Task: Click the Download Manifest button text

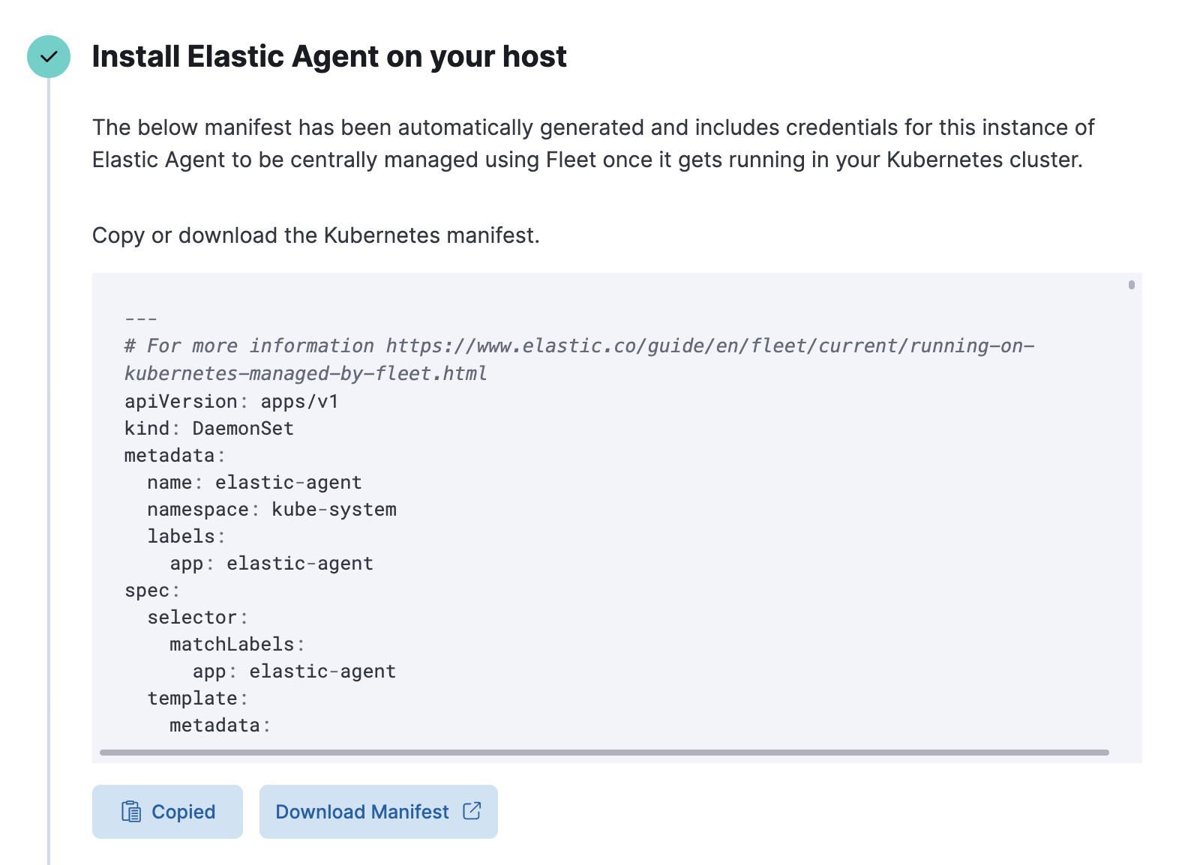Action: [362, 812]
